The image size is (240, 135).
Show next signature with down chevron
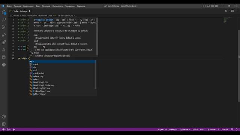click(x=31, y=55)
